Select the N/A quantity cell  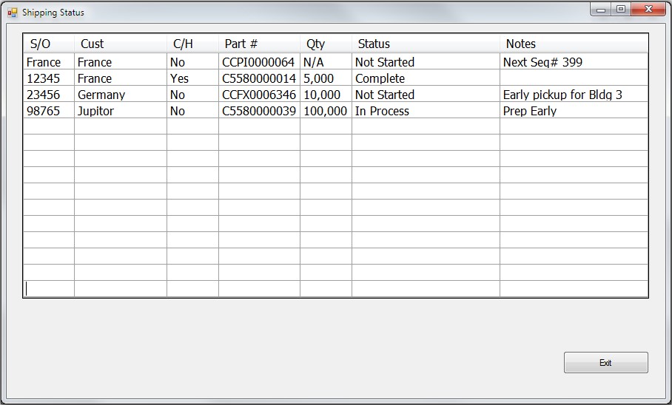point(326,62)
